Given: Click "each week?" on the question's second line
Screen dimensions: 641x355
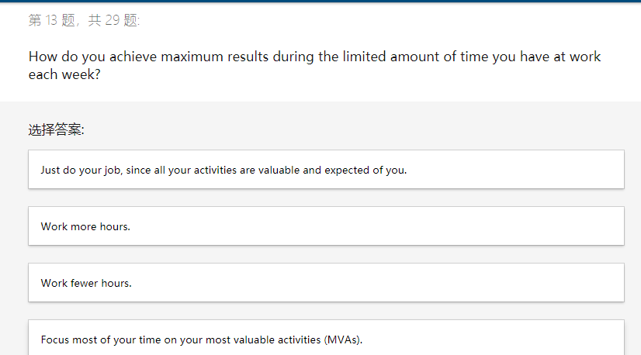Looking at the screenshot, I should tap(64, 76).
